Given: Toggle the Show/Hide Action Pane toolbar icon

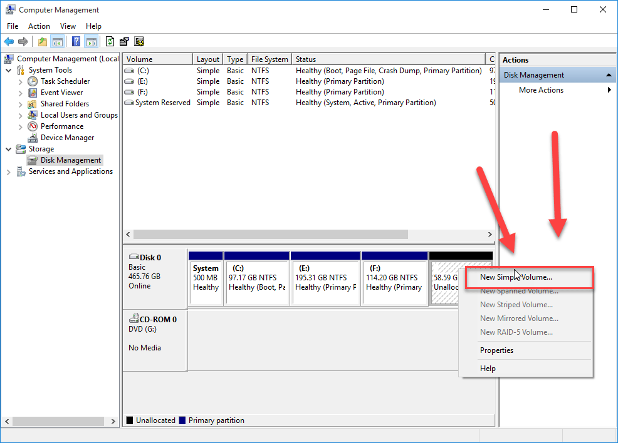Looking at the screenshot, I should 92,41.
